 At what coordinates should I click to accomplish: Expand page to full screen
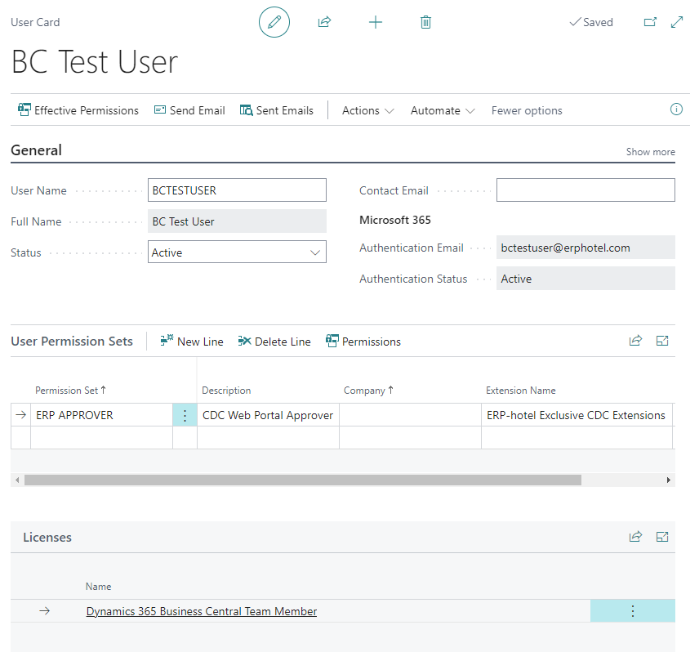[676, 22]
